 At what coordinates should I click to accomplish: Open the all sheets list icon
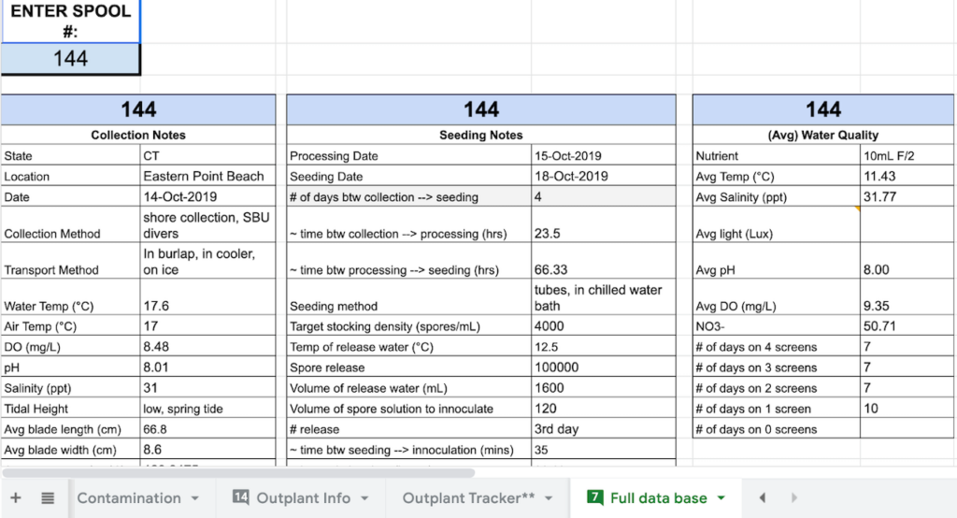[x=48, y=498]
